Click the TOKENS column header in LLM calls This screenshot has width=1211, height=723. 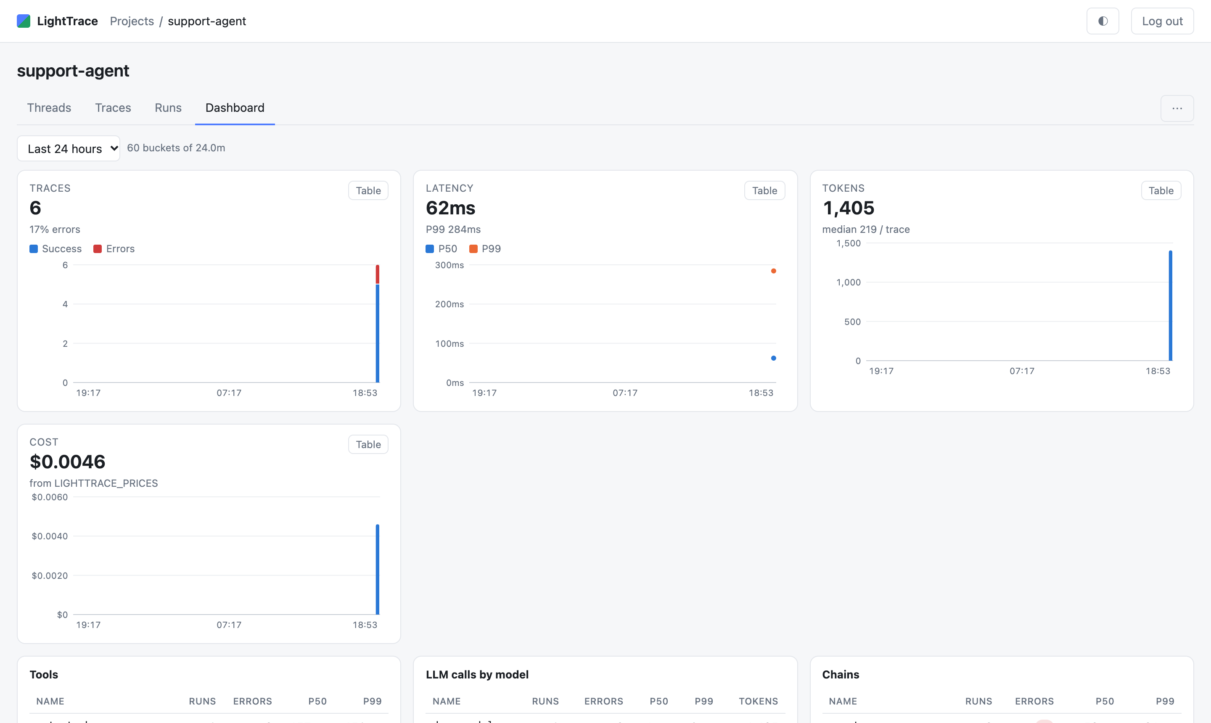click(758, 702)
